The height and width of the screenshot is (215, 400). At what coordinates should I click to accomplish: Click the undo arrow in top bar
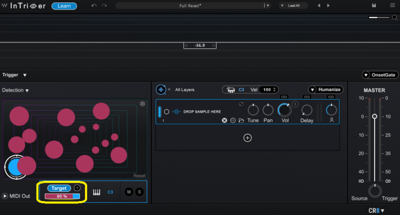pos(94,5)
